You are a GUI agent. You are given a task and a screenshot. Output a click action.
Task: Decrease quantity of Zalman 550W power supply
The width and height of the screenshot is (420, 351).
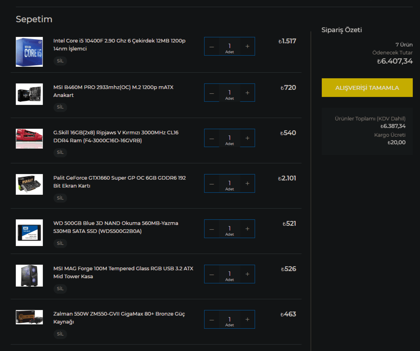click(212, 319)
